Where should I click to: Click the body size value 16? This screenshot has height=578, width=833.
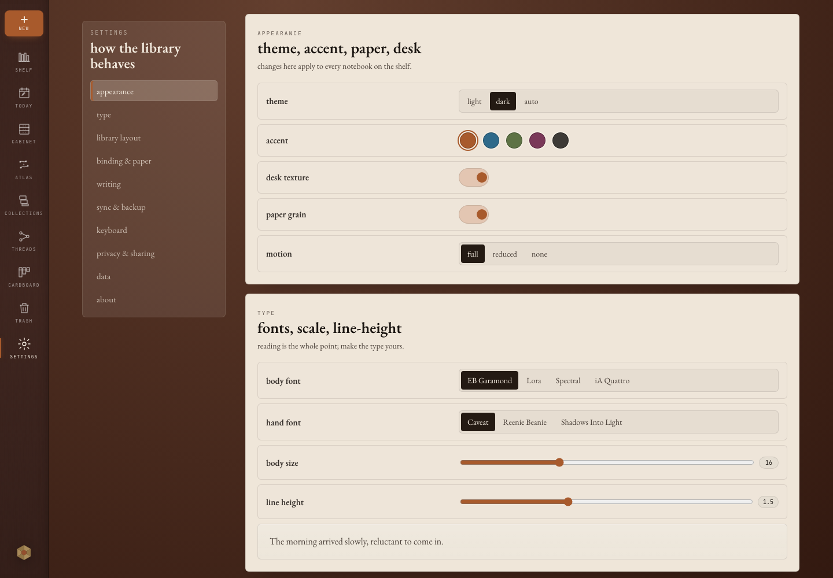769,462
